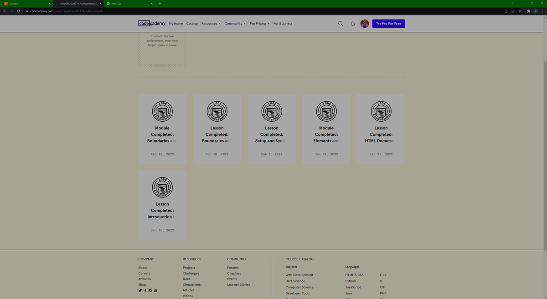
Task: Open the notifications bell
Action: click(x=353, y=24)
